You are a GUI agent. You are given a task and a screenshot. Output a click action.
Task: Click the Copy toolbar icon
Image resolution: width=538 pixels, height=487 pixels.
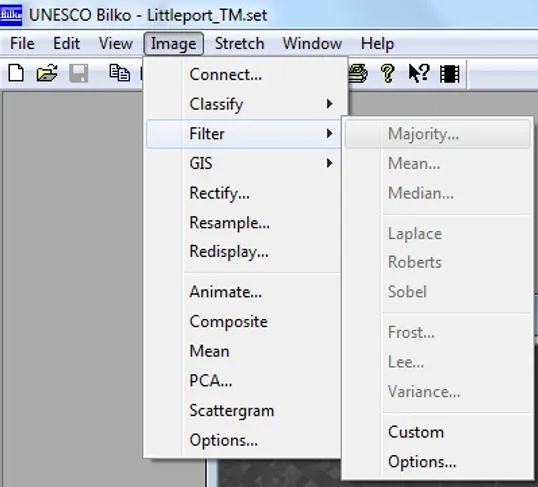(x=120, y=73)
